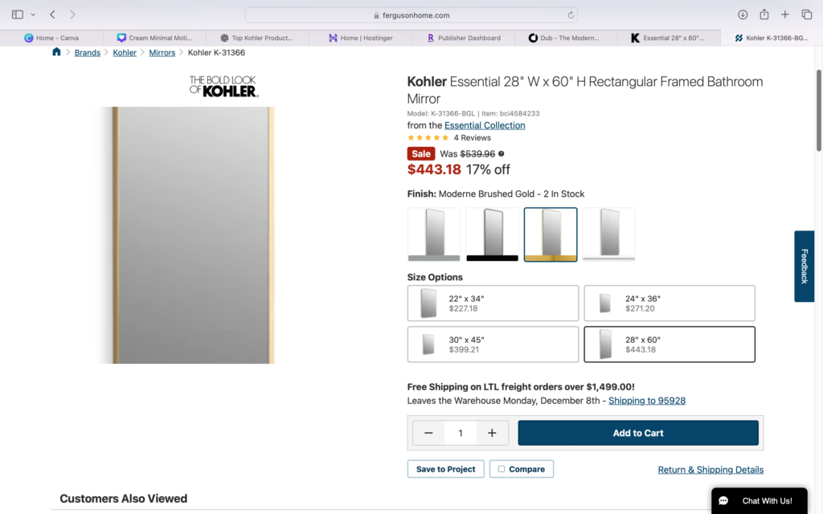Increase quantity with plus button
The height and width of the screenshot is (514, 823).
pyautogui.click(x=492, y=433)
